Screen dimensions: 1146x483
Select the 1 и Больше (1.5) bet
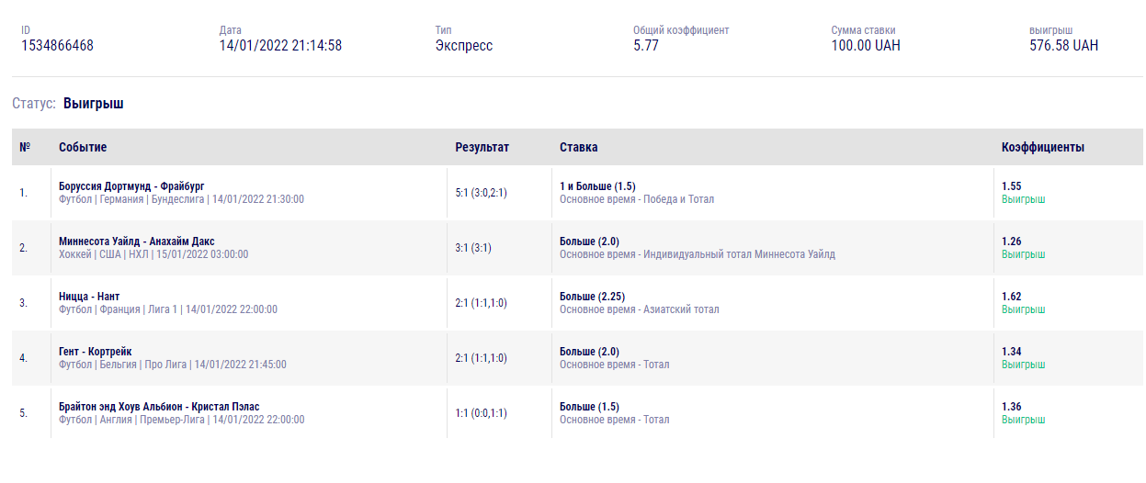point(597,186)
